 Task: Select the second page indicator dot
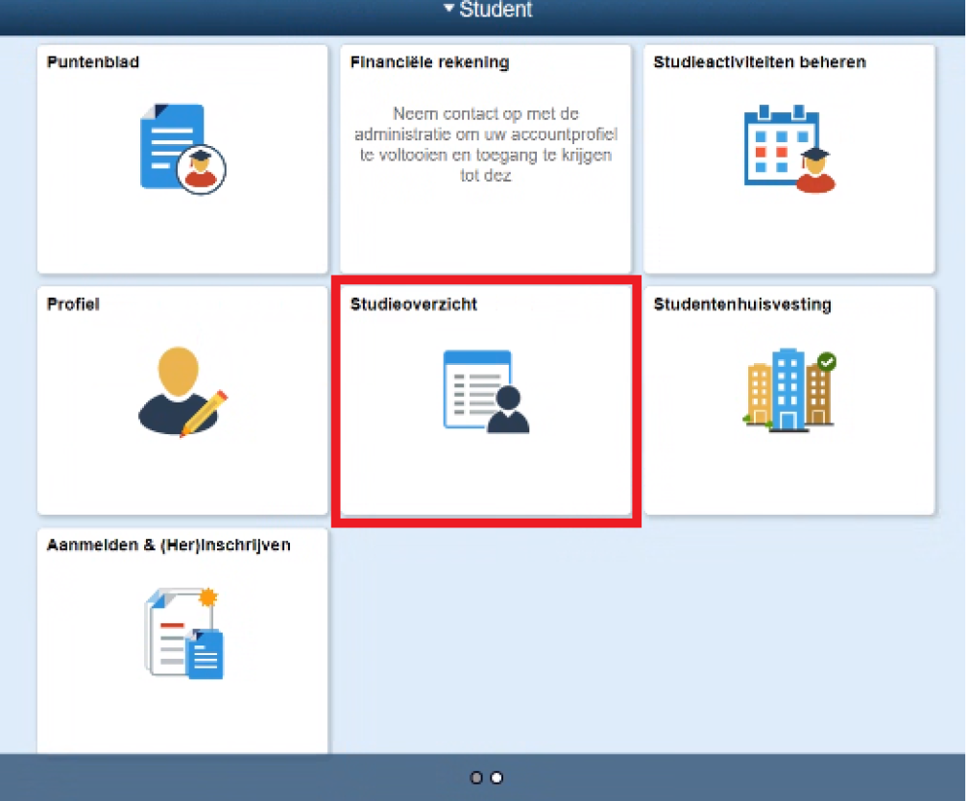(496, 778)
